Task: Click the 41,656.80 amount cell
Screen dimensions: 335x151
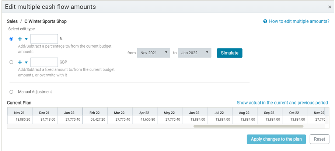Action: (x=144, y=120)
